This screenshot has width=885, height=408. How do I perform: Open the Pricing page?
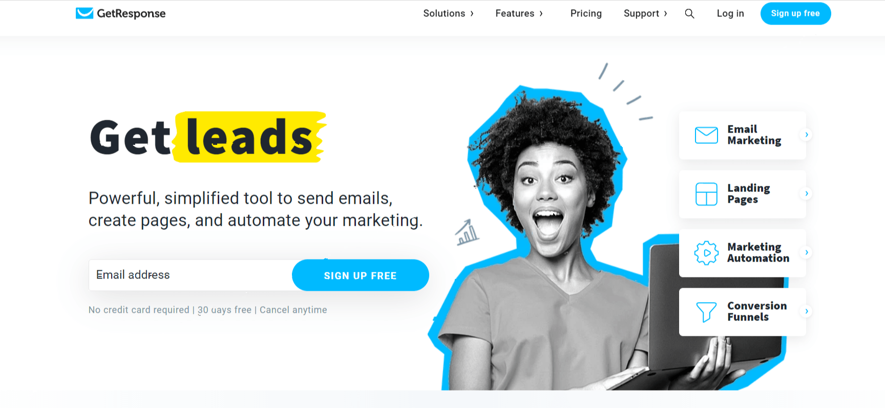pos(586,14)
